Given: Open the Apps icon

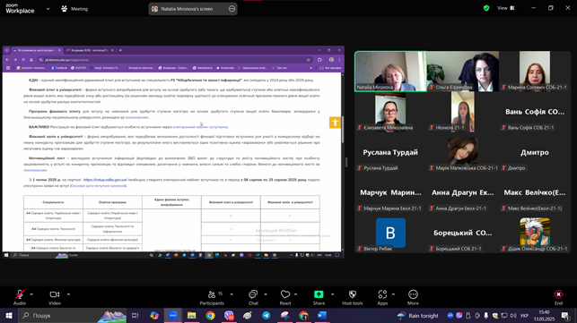Looking at the screenshot, I should [x=382, y=294].
